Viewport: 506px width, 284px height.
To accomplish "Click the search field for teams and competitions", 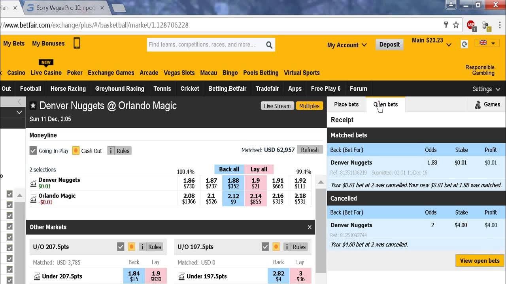I will tap(206, 45).
